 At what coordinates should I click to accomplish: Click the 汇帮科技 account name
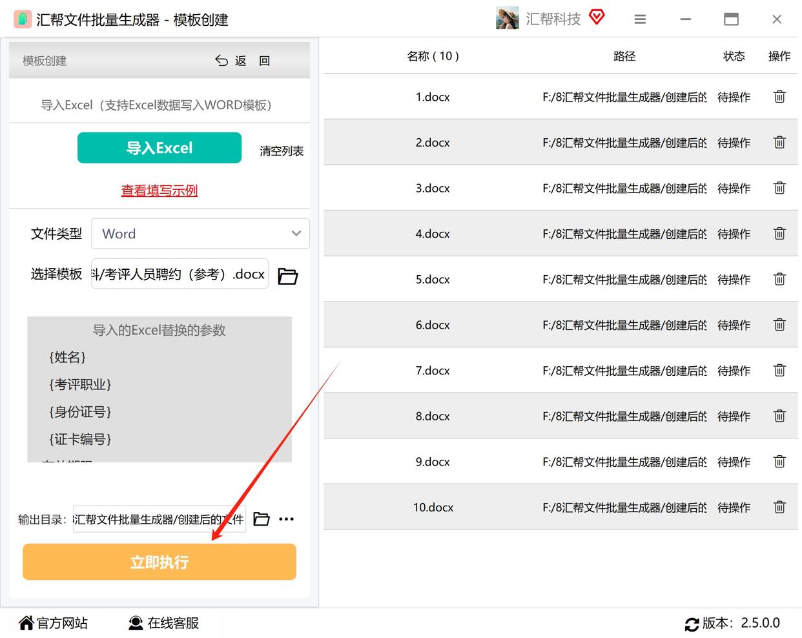point(553,19)
